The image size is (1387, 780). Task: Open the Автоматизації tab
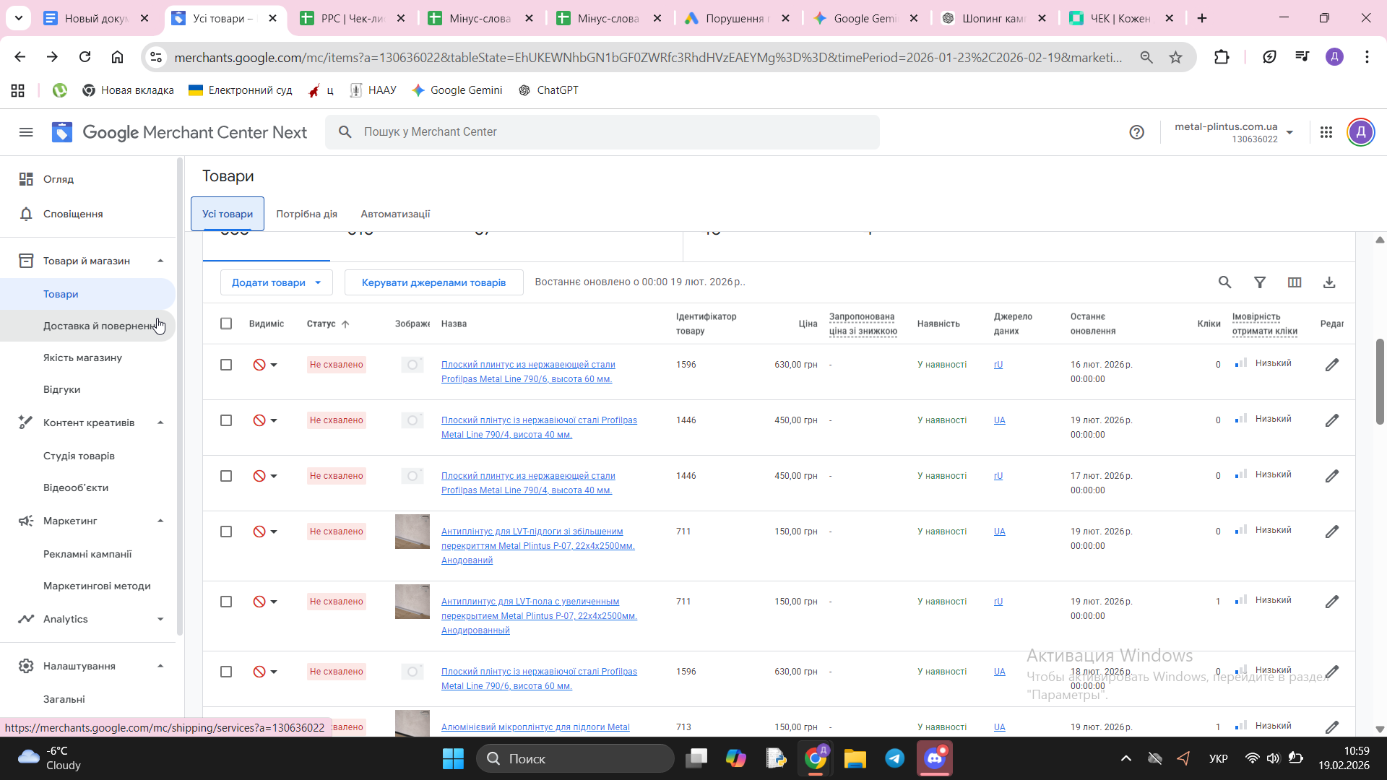pos(395,214)
